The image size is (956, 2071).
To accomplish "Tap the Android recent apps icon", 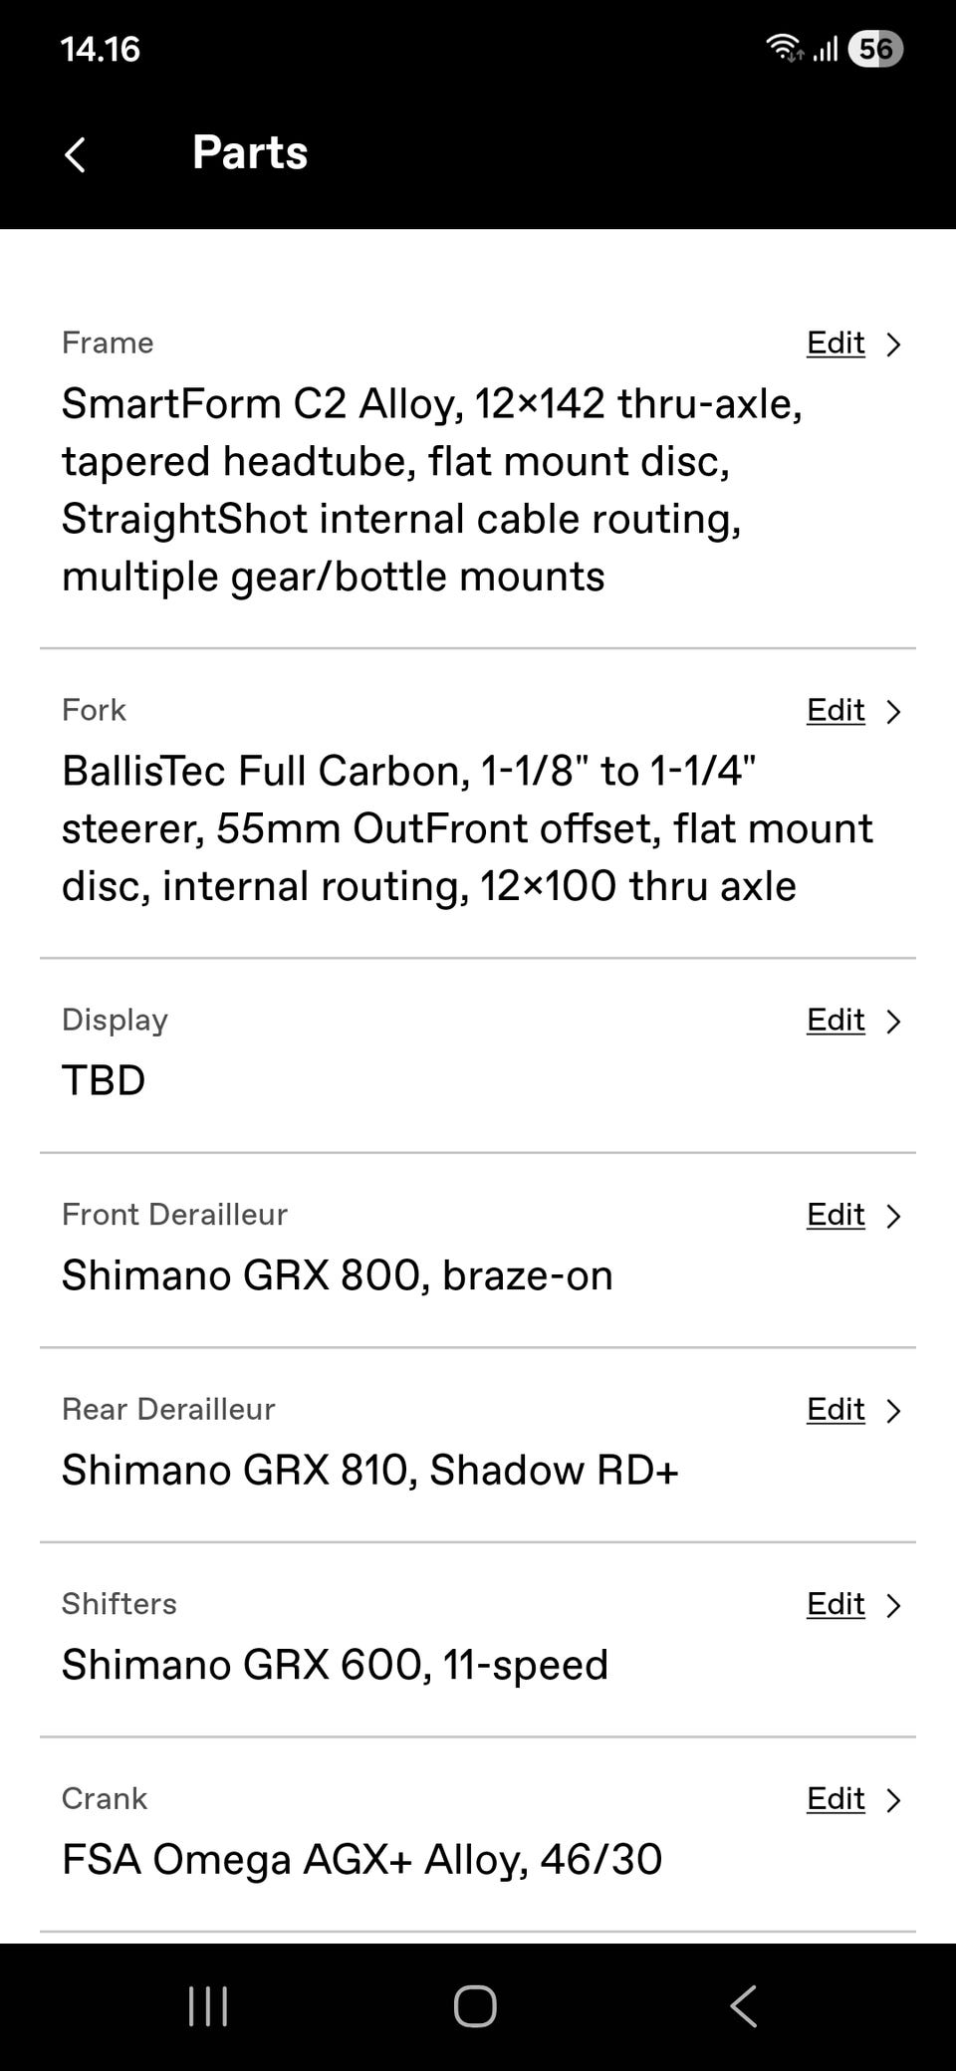I will (208, 2006).
